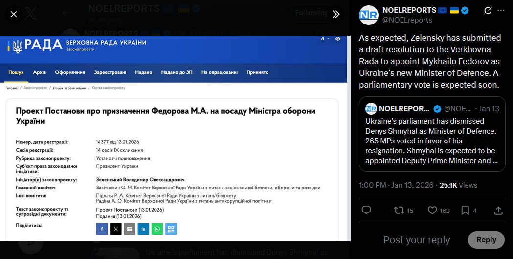The width and height of the screenshot is (513, 259).
Task: Repost the tweet showing 15 reposts
Action: tap(403, 210)
